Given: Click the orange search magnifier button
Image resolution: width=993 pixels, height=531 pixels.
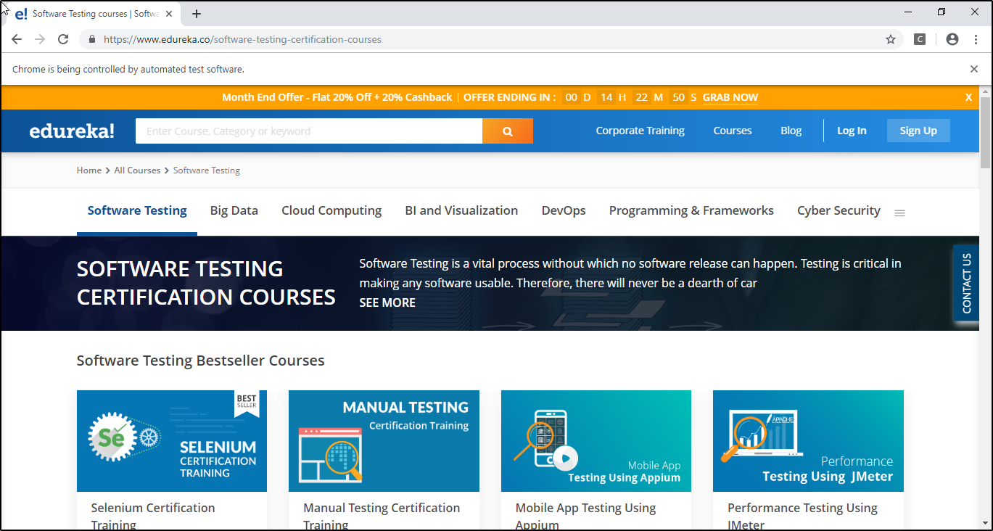Looking at the screenshot, I should (x=507, y=131).
